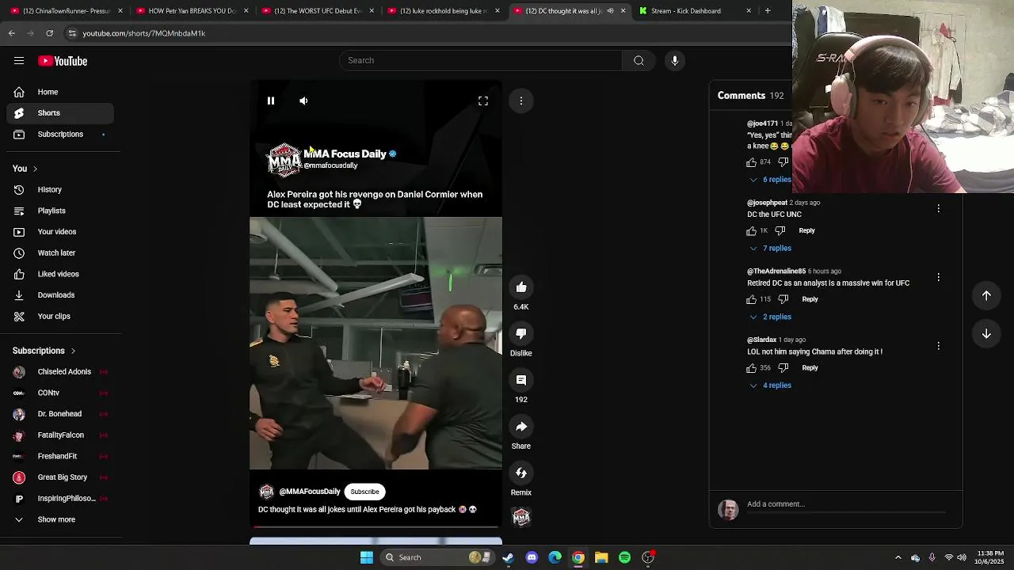The image size is (1014, 570).
Task: Reply to josephpeat comment
Action: (x=806, y=230)
